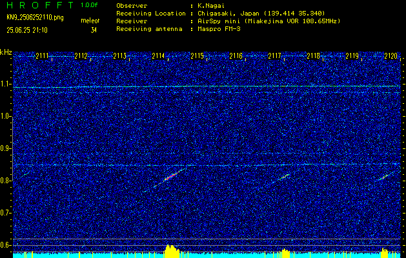Click the 0.7 frequency axis label

pos(5,213)
